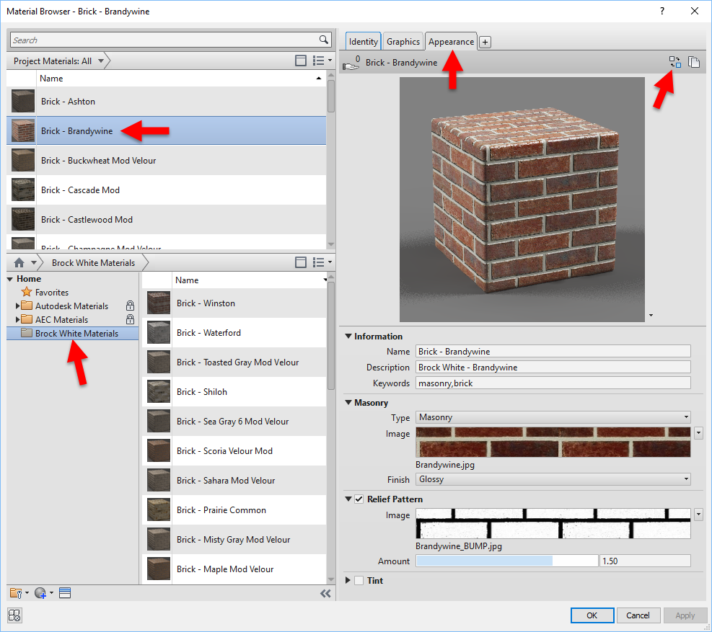Collapse the Masonry section header
The height and width of the screenshot is (632, 712).
(348, 403)
